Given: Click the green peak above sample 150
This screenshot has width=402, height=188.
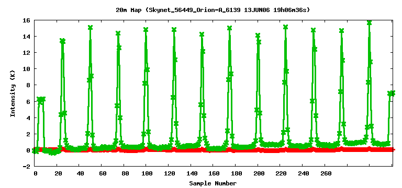Looking at the screenshot, I should tap(202, 34).
